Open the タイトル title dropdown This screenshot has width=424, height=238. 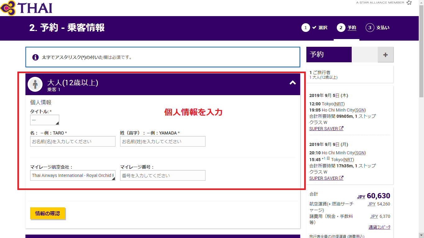tap(44, 120)
